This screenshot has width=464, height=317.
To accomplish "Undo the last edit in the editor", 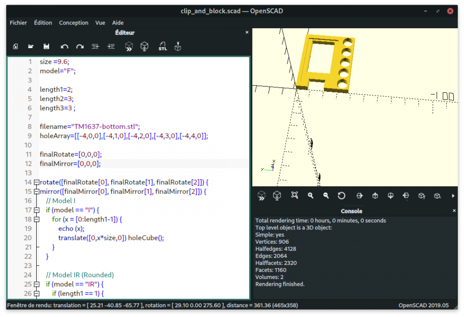I will [64, 46].
